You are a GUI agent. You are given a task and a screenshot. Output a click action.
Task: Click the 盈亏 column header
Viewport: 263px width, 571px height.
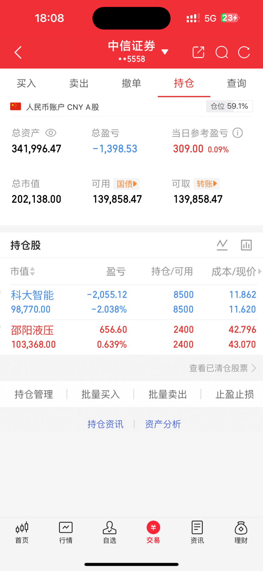point(116,272)
